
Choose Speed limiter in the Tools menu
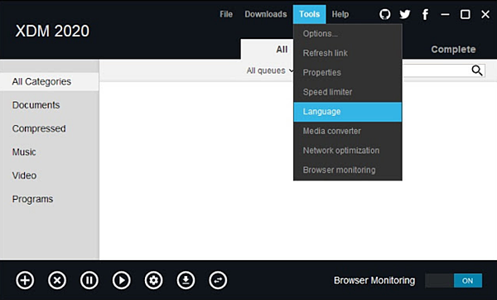348,92
